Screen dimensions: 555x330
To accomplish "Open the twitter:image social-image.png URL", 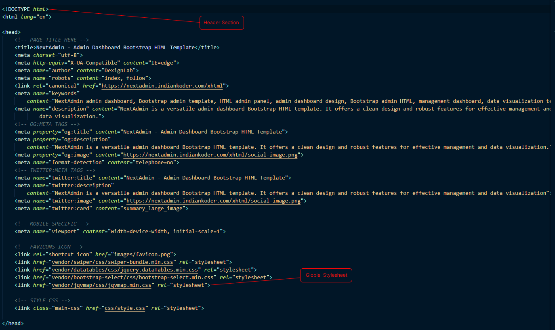I will (213, 201).
